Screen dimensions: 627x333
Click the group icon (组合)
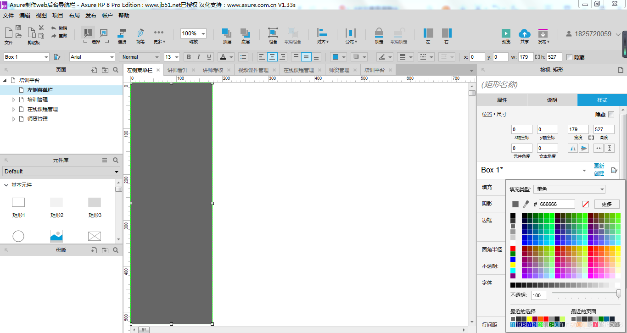(x=273, y=33)
